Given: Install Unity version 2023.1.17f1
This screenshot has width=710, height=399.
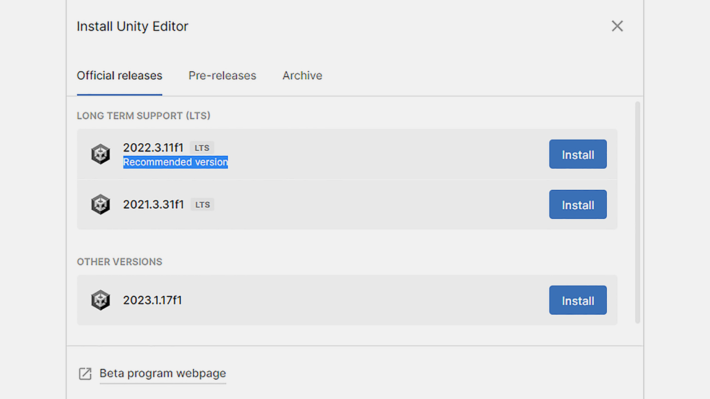Looking at the screenshot, I should [x=577, y=300].
